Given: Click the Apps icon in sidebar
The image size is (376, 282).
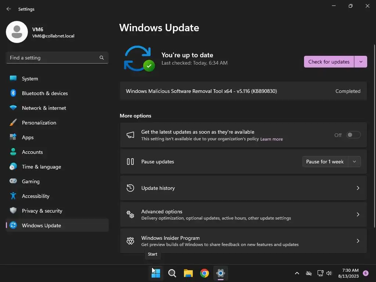Looking at the screenshot, I should pos(13,137).
